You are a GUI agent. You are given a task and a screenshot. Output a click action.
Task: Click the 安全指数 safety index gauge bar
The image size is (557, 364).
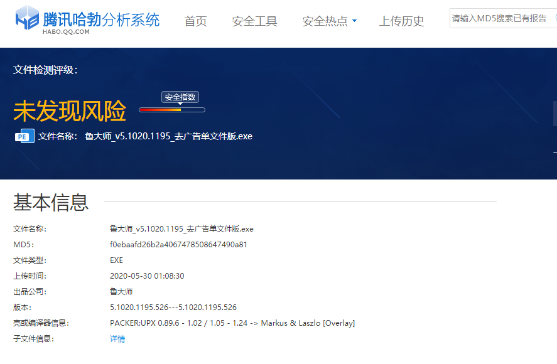pyautogui.click(x=172, y=110)
